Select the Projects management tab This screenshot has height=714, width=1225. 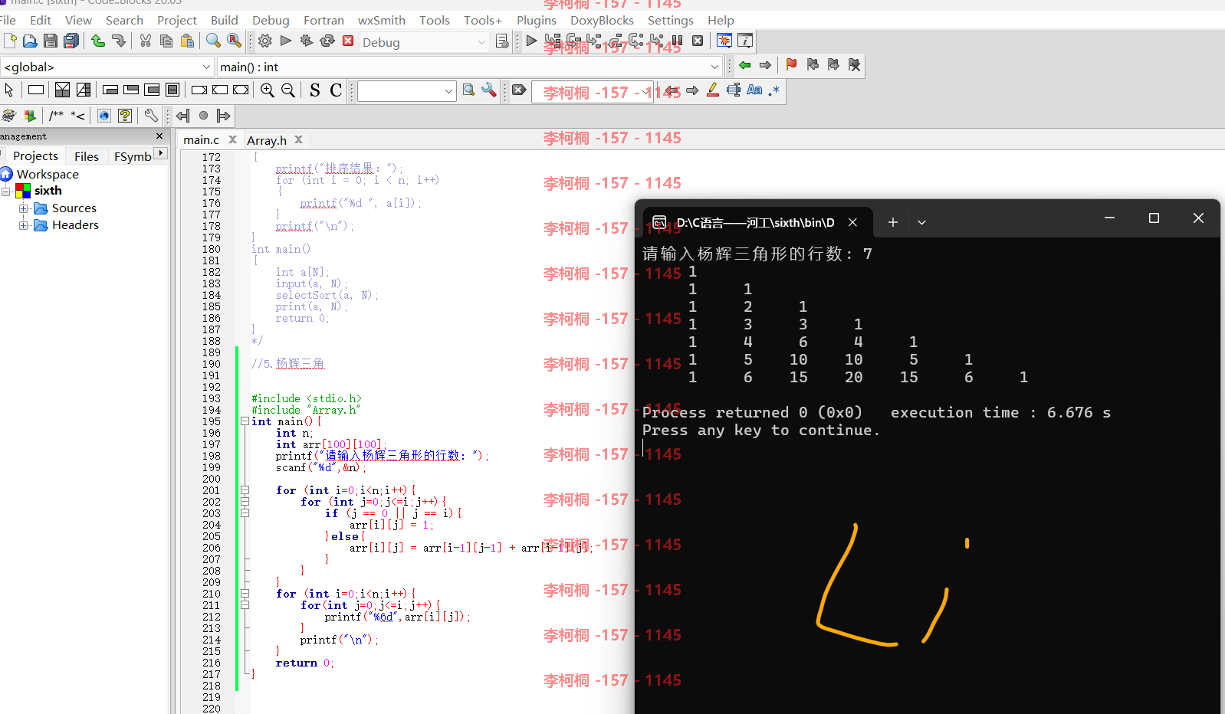(x=35, y=156)
